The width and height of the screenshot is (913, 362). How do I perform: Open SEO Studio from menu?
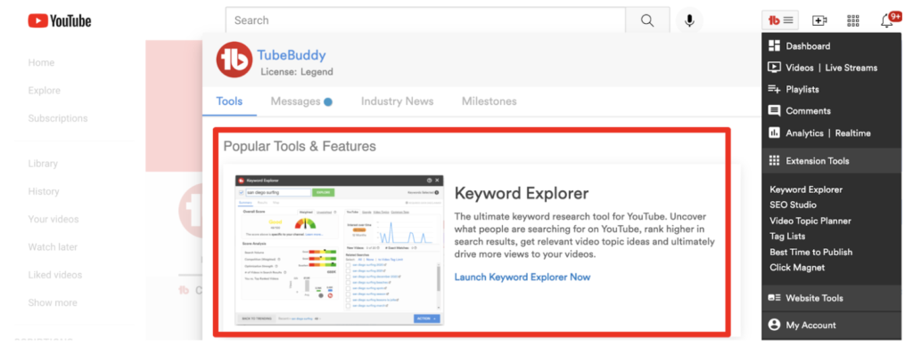click(x=793, y=205)
